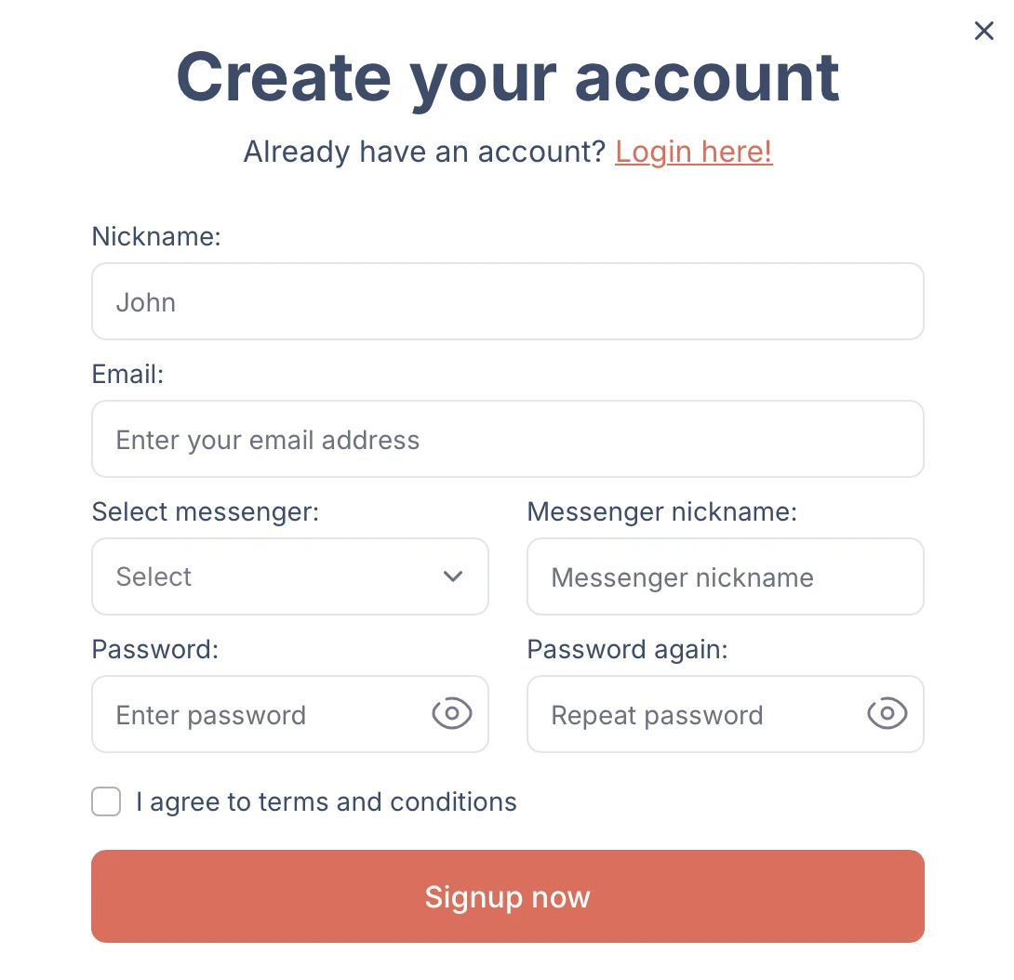The height and width of the screenshot is (980, 1014).
Task: Click the "Password:" label
Action: [155, 650]
